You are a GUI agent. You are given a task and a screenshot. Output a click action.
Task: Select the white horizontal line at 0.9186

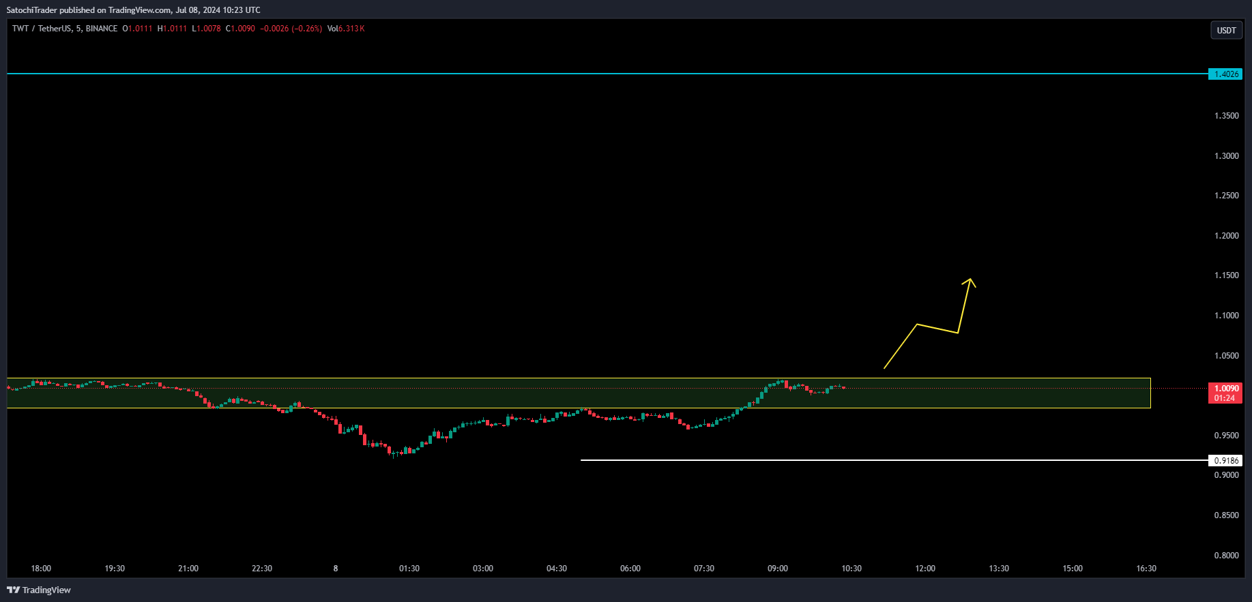point(894,460)
